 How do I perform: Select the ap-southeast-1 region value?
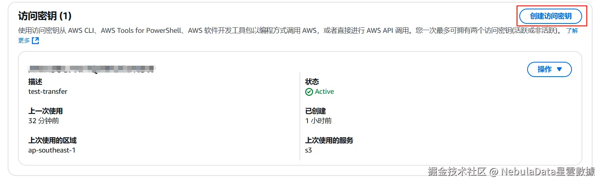click(52, 150)
